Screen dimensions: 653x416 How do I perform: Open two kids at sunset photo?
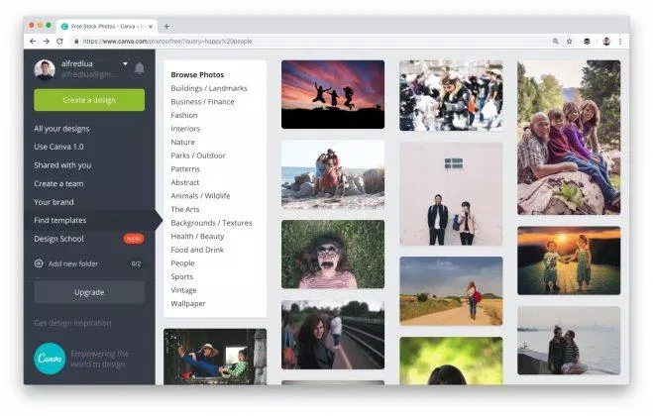click(569, 260)
